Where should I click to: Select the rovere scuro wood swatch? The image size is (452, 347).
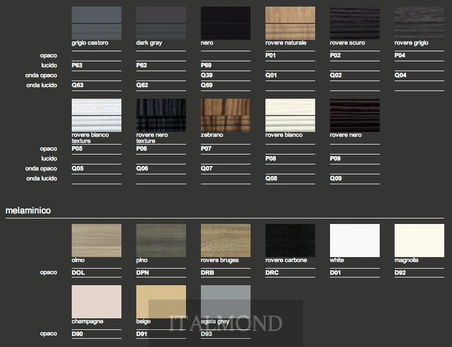pos(354,23)
